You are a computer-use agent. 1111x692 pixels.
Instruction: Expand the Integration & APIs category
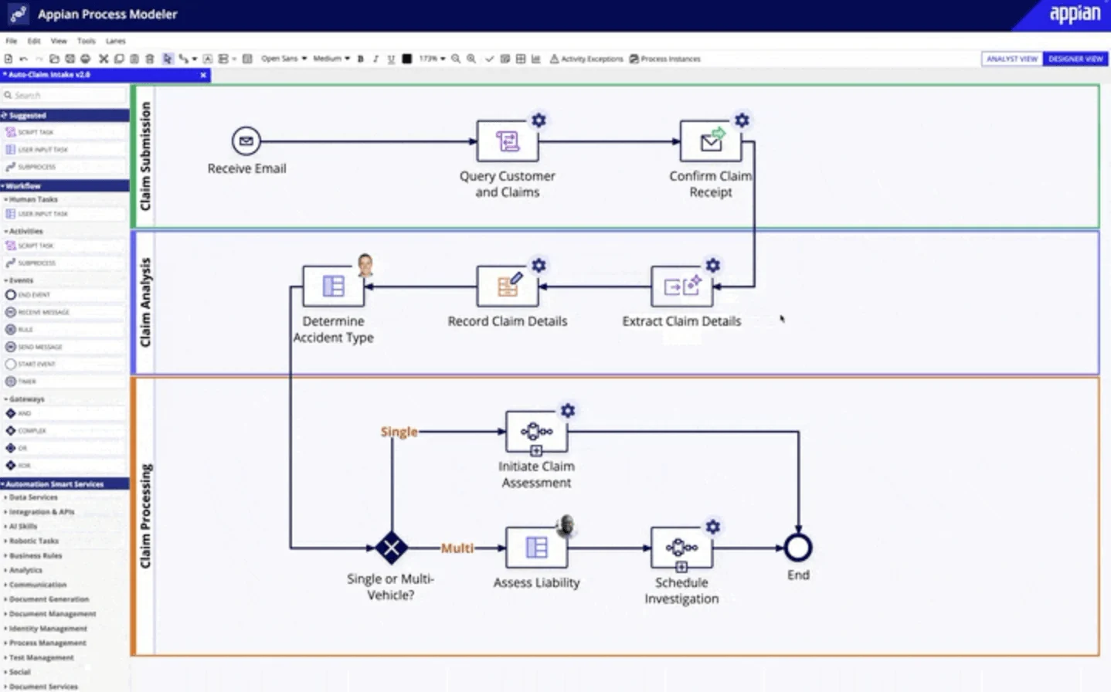click(x=39, y=512)
